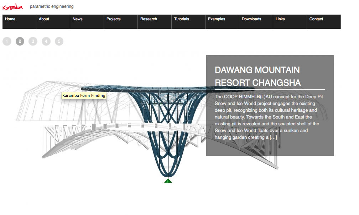This screenshot has width=359, height=215.
Task: Expand the Tutorials menu
Action: (x=181, y=19)
